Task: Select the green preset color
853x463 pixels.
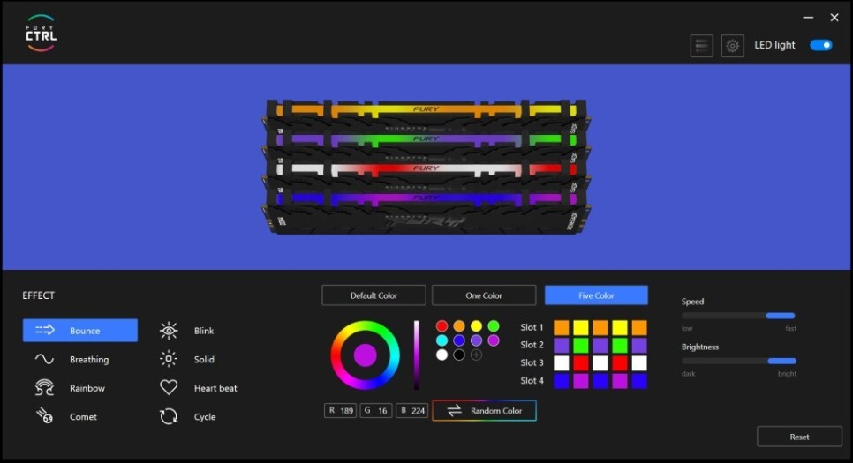Action: click(x=494, y=326)
